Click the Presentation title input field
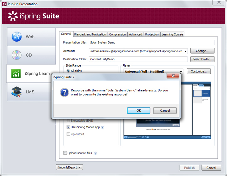The image size is (227, 176). coord(152,43)
